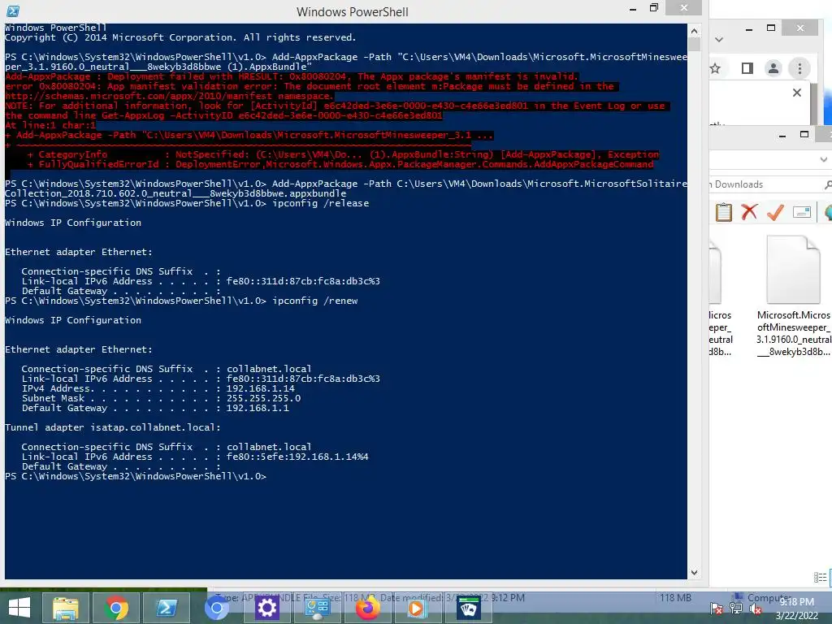Open the clock showing 9:18 PM
Image resolution: width=832 pixels, height=624 pixels.
[796, 609]
